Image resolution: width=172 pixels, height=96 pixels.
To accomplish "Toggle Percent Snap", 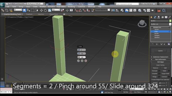I will [84, 10].
